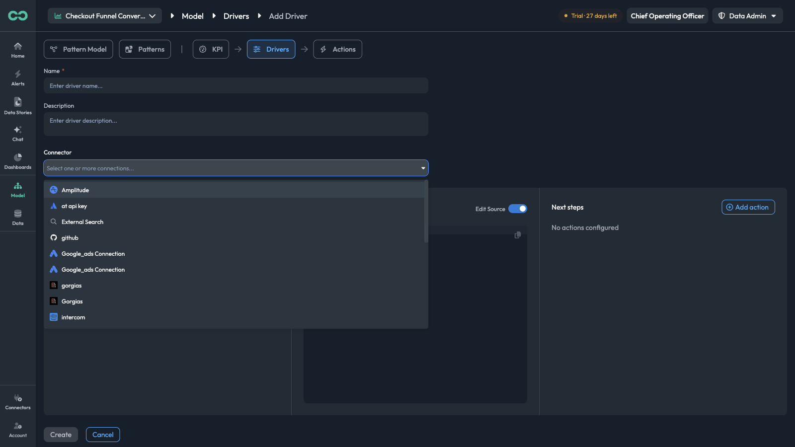Go to Home in sidebar
This screenshot has width=795, height=447.
[x=18, y=50]
